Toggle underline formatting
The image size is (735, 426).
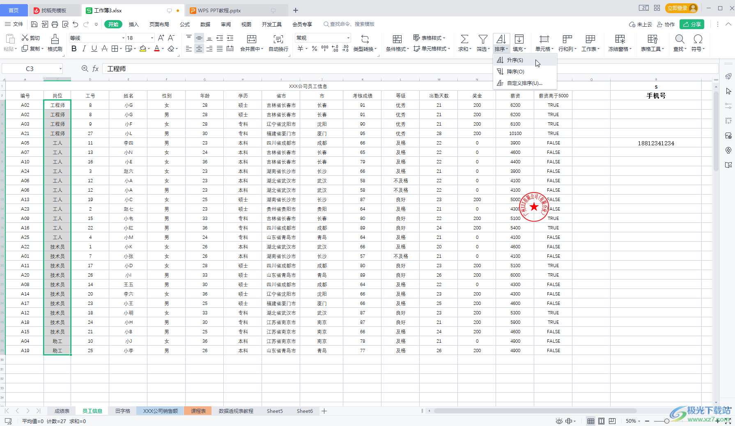click(94, 49)
